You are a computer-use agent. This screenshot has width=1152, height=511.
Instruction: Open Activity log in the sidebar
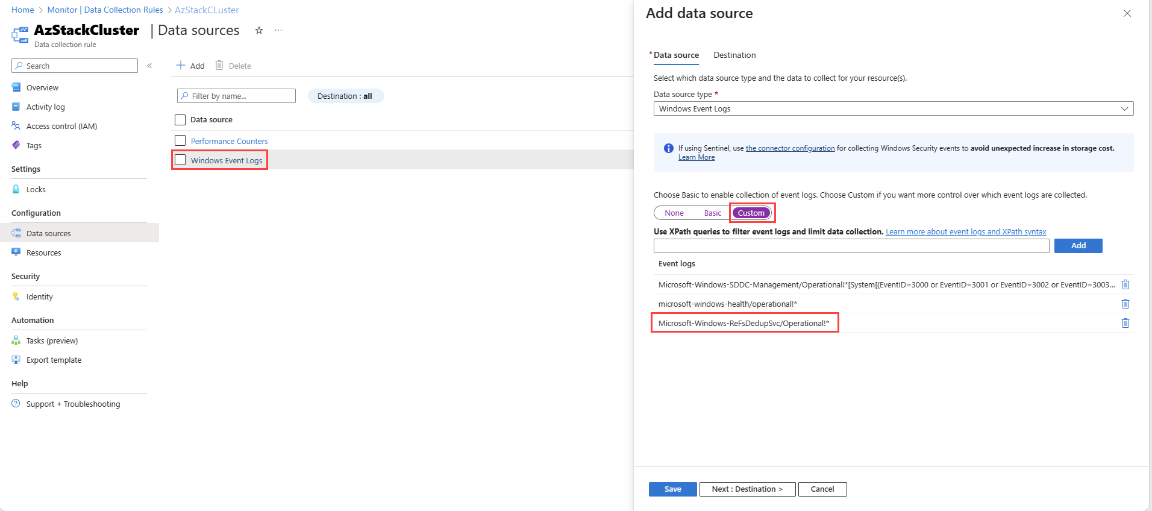coord(46,107)
